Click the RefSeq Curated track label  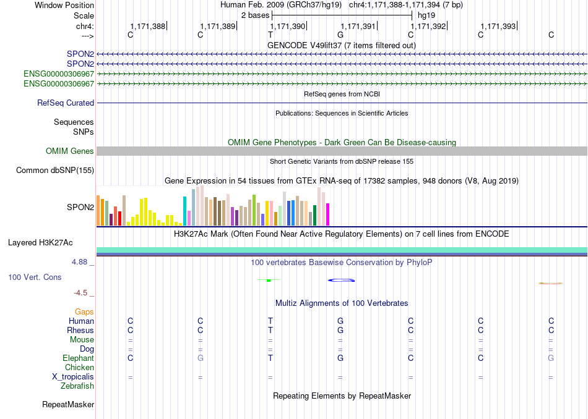point(66,103)
